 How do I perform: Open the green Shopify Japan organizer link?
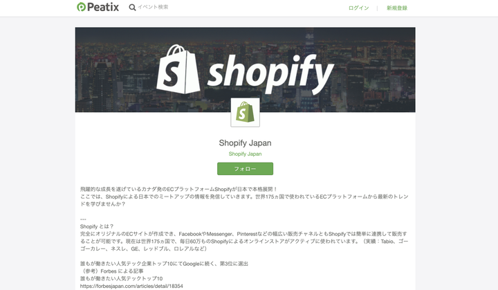(x=245, y=154)
